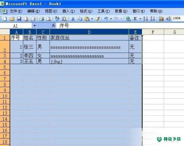Click the 性别 header cell

pos(43,38)
